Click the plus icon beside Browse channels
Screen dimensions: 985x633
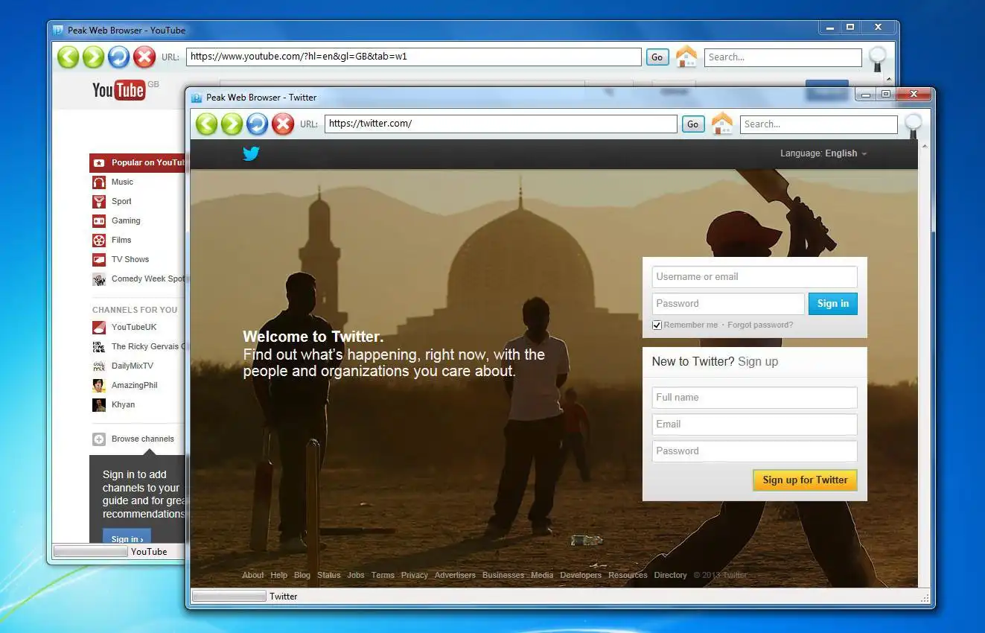[99, 439]
